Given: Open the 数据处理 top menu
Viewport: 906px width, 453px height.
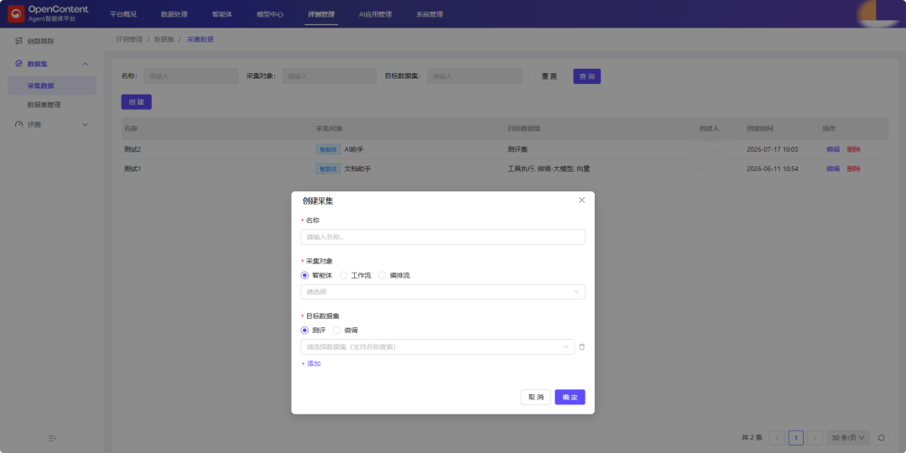Looking at the screenshot, I should (x=174, y=14).
